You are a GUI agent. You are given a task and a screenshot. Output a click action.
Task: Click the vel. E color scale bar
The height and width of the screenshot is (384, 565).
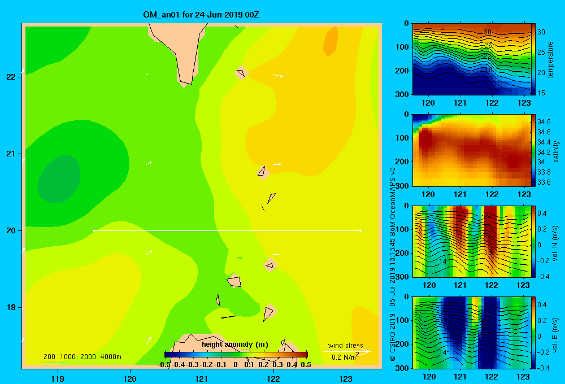point(533,333)
